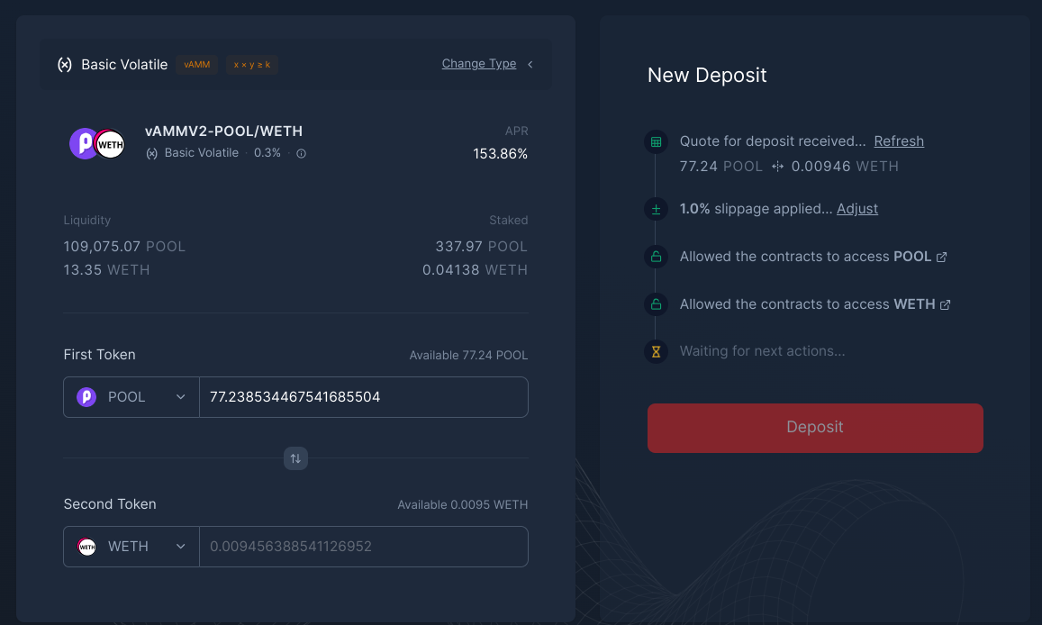Click the 0.00946 WETH quote amount

845,167
